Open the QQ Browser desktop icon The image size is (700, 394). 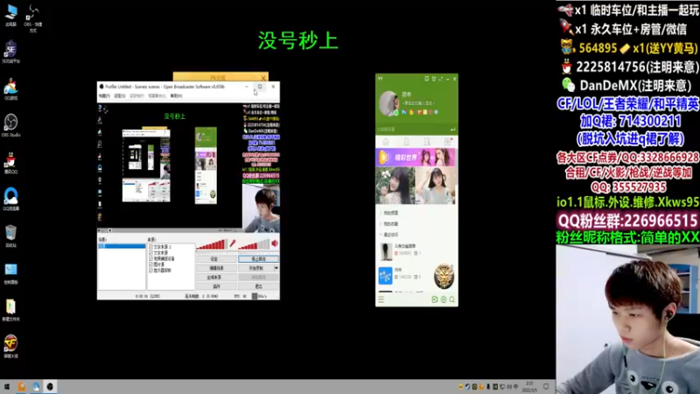[10, 199]
